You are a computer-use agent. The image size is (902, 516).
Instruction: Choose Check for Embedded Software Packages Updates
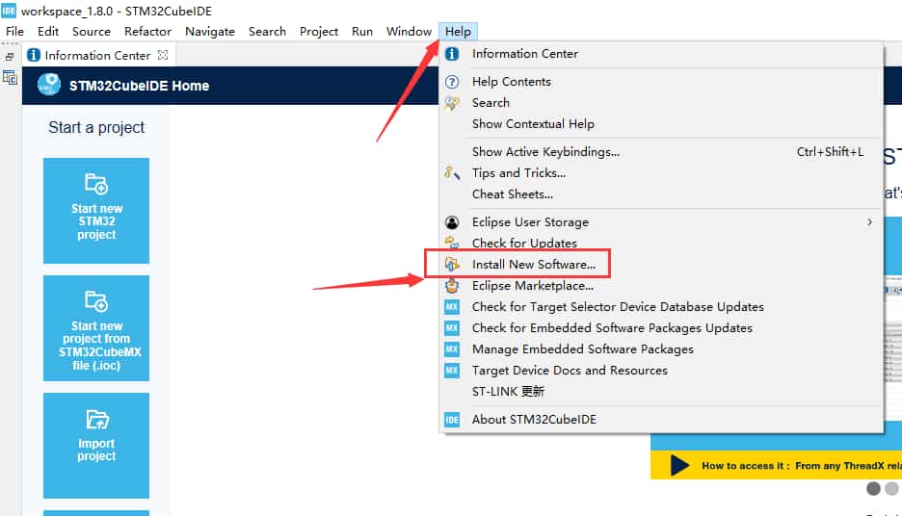612,328
